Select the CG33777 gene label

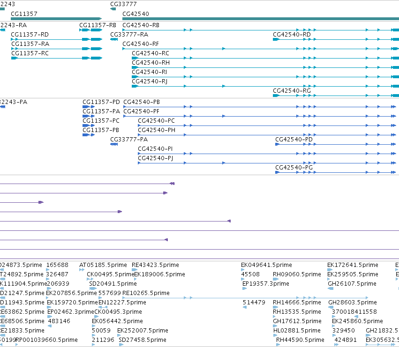[123, 4]
